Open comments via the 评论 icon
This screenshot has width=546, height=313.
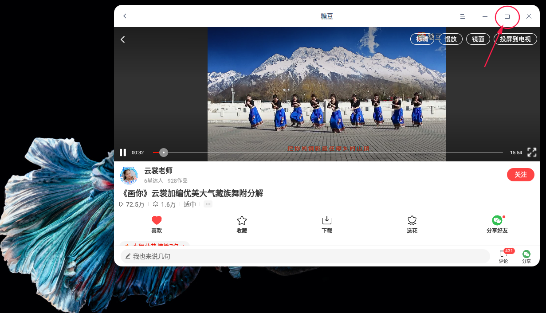pos(503,256)
